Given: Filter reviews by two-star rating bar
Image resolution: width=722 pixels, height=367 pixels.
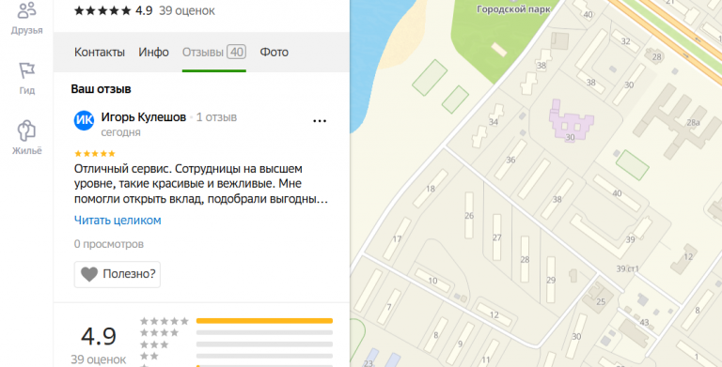Looking at the screenshot, I should tap(264, 356).
